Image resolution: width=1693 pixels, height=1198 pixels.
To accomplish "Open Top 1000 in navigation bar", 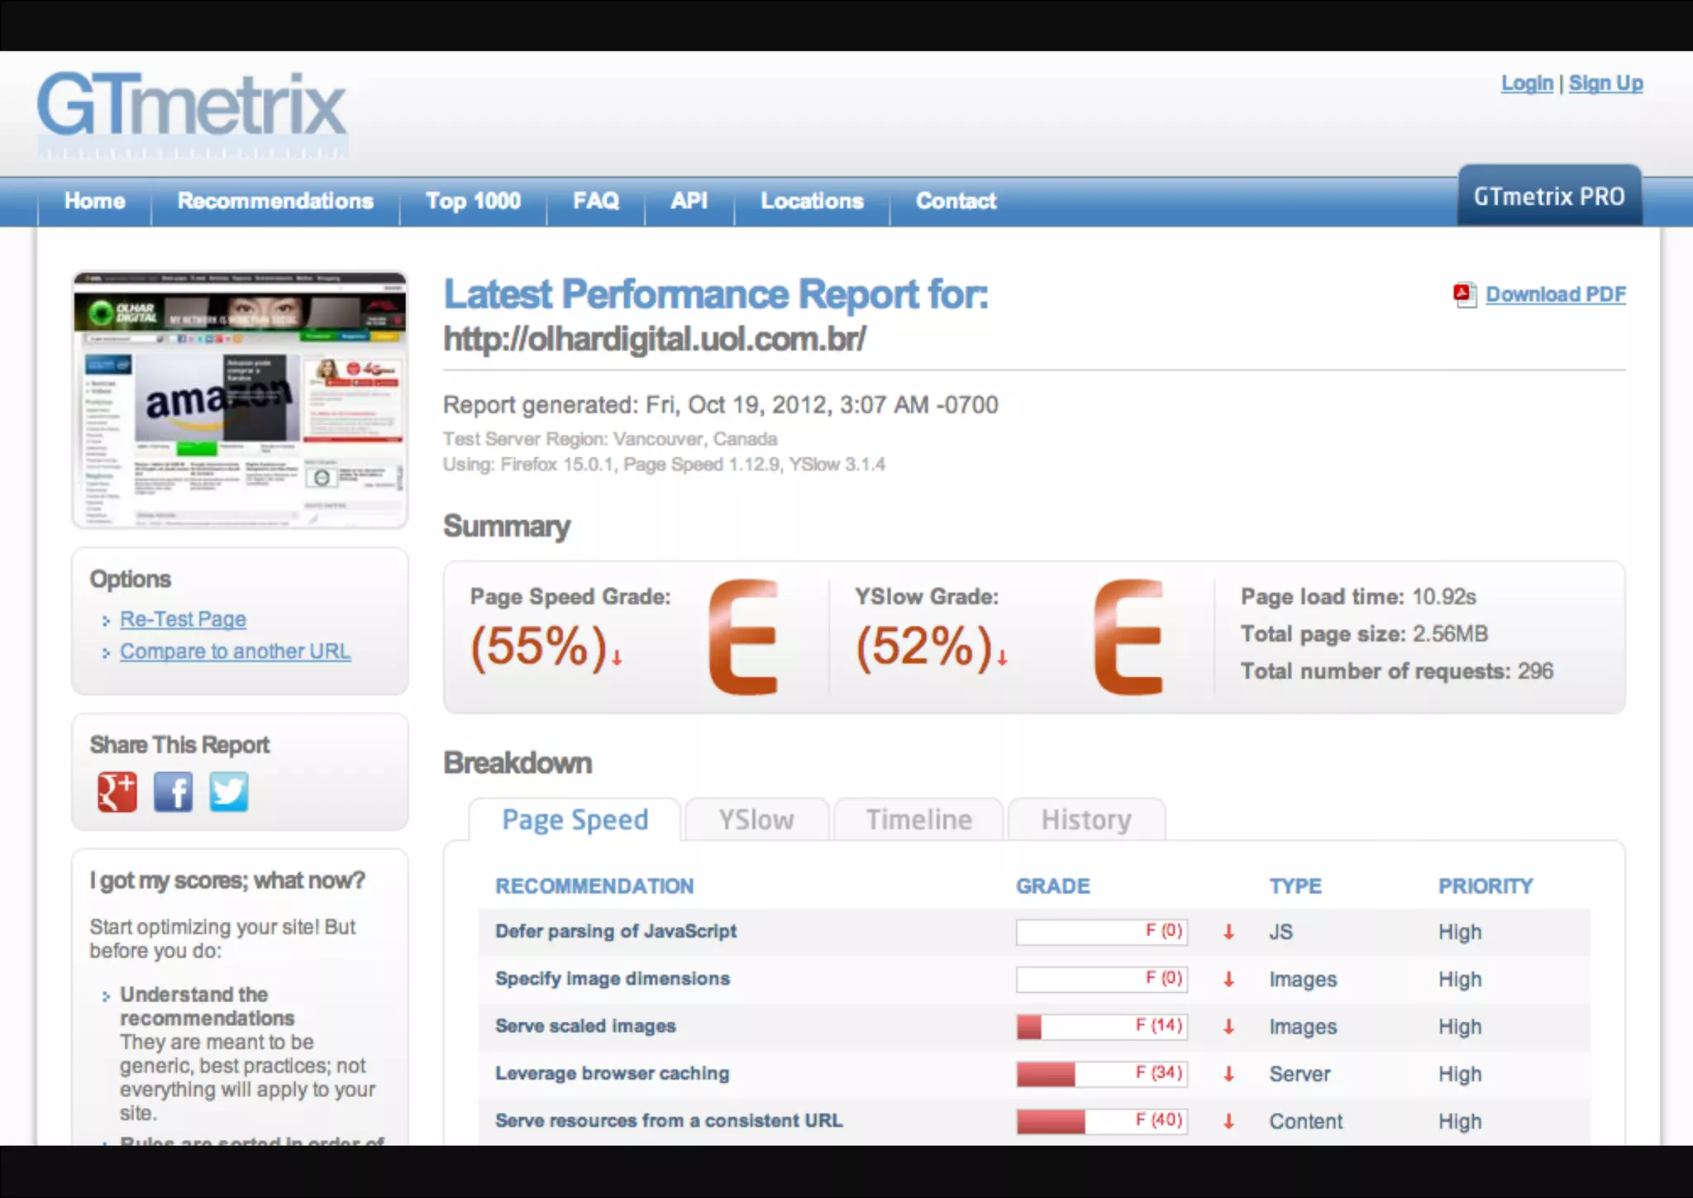I will pyautogui.click(x=473, y=201).
